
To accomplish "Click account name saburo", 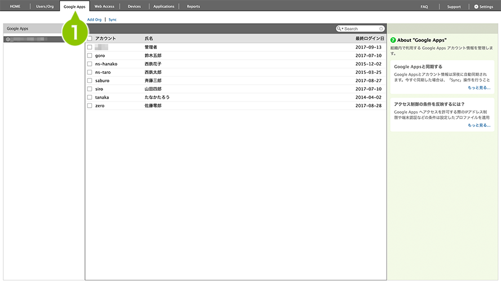I will [x=102, y=81].
